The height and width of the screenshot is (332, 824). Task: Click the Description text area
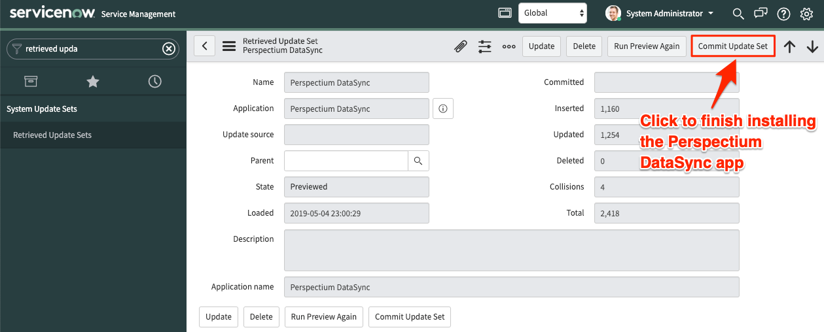click(512, 250)
